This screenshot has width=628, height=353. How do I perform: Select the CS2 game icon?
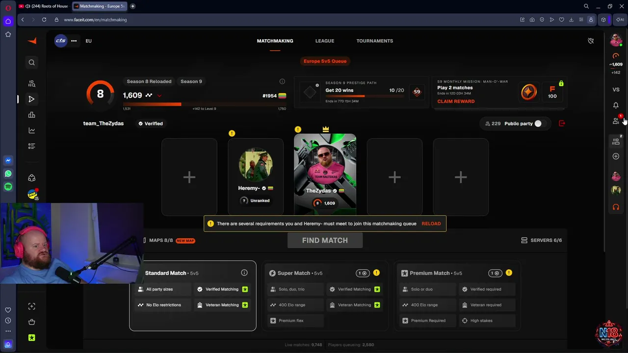click(60, 41)
